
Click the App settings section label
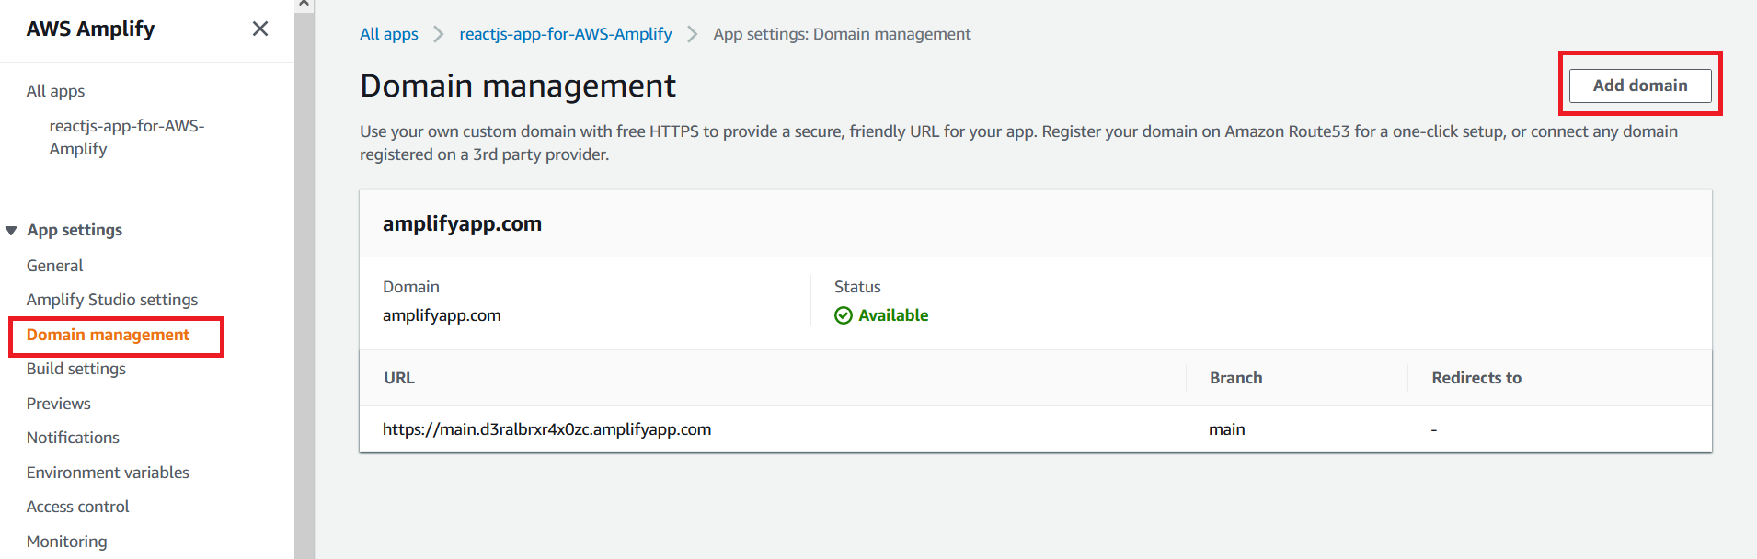point(75,230)
